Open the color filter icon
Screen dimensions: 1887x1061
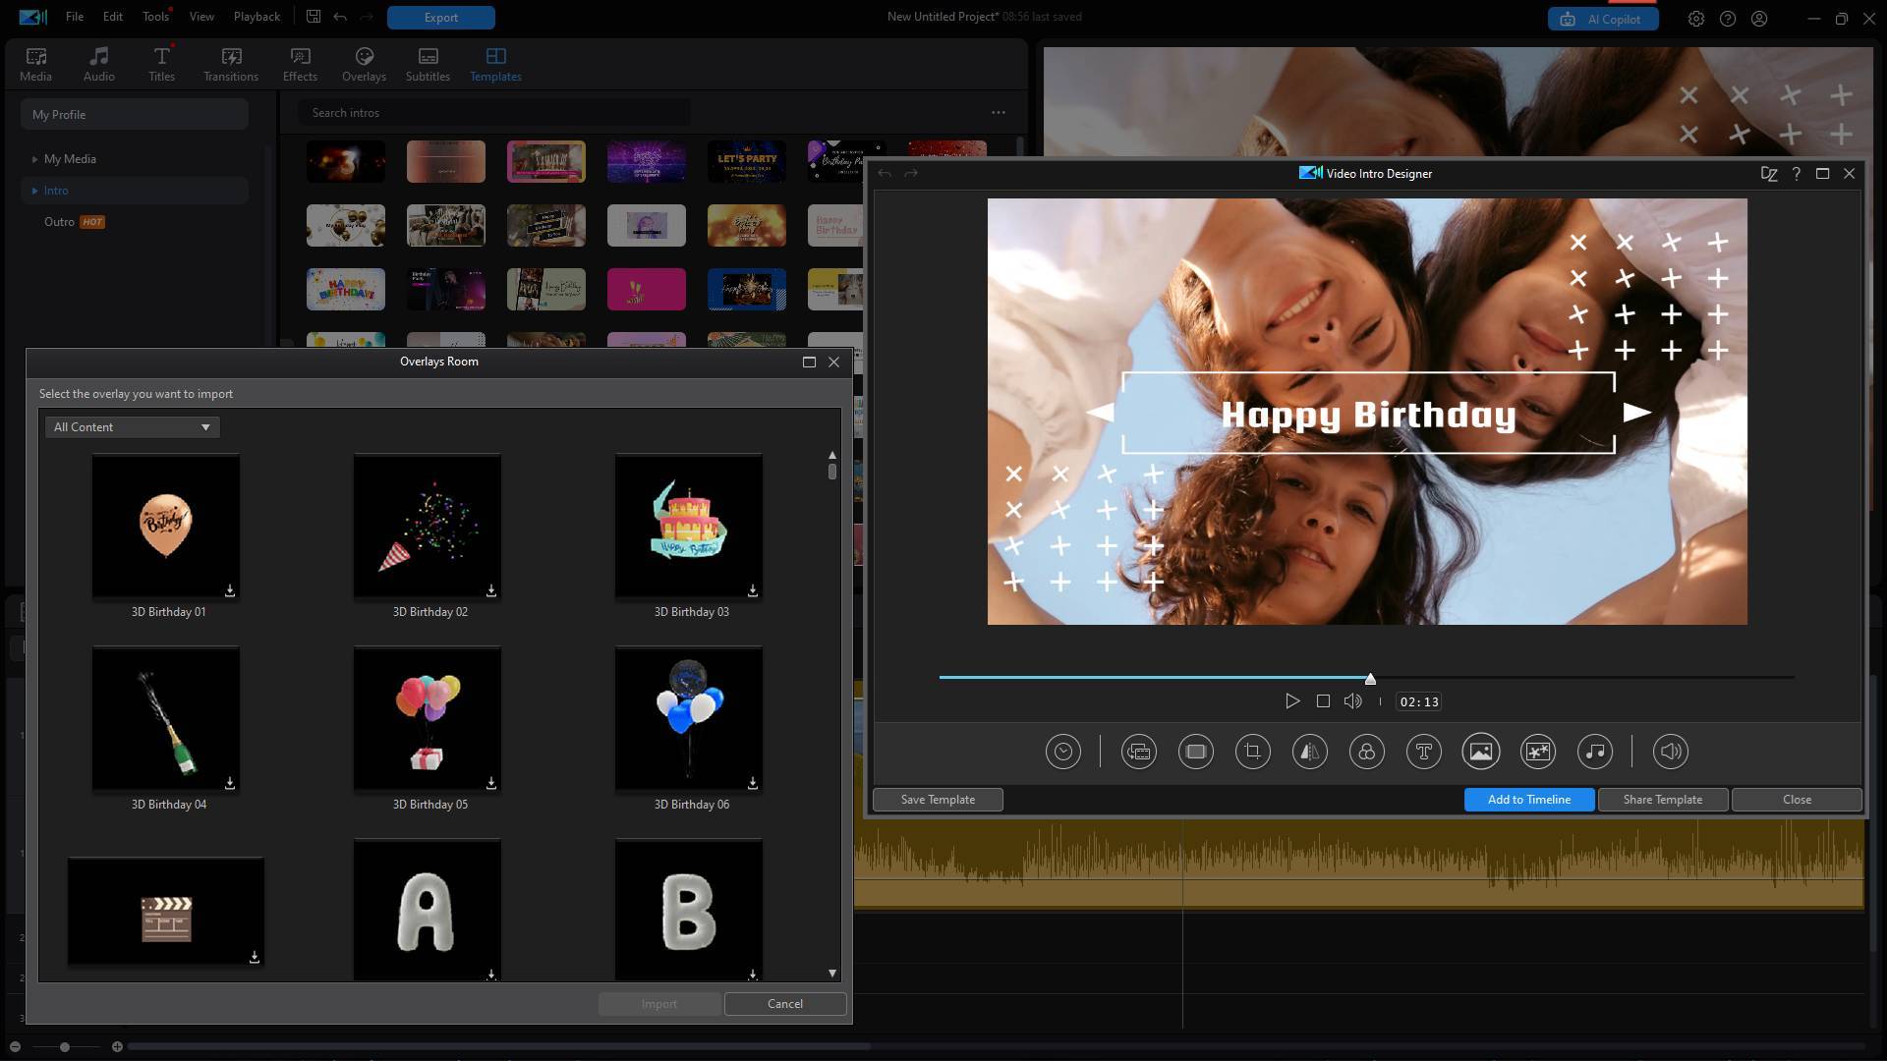(x=1366, y=753)
